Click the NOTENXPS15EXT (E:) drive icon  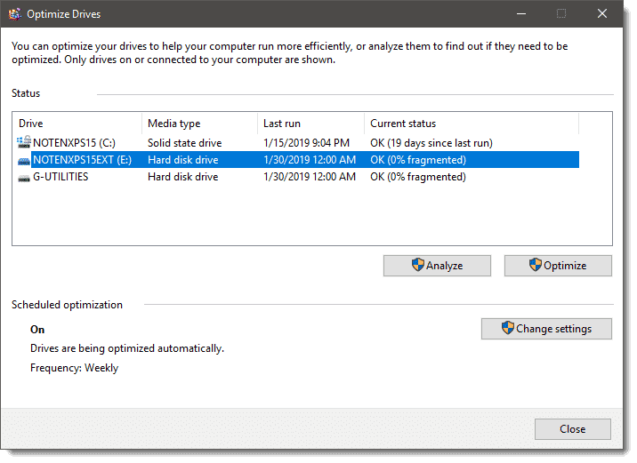23,160
